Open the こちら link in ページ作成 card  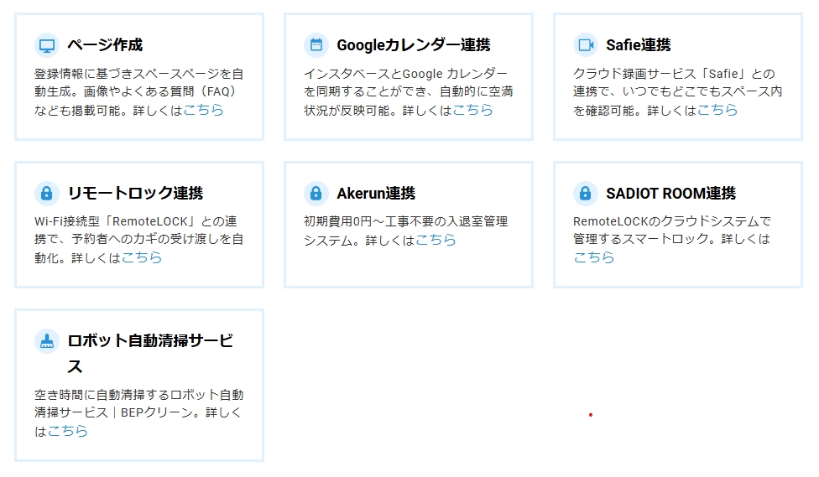pyautogui.click(x=203, y=110)
